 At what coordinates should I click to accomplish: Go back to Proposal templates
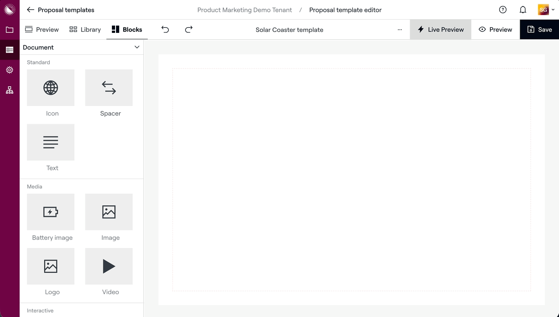[60, 10]
